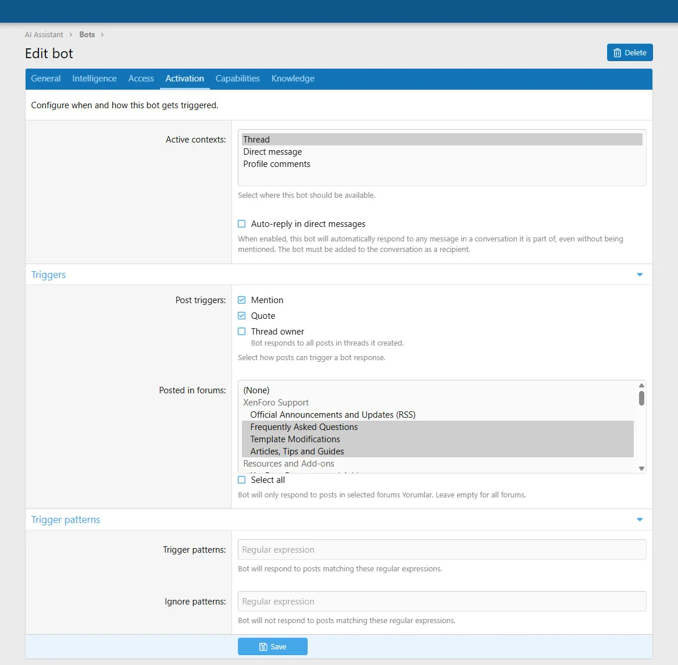Navigate to Bots breadcrumb link
This screenshot has width=678, height=665.
click(x=87, y=35)
